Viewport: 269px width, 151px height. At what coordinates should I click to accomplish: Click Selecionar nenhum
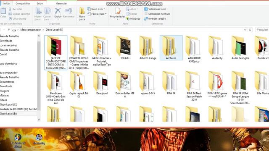coord(157,14)
